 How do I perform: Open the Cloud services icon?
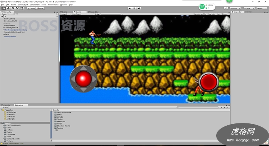point(226,8)
